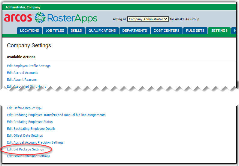
Task: Click Edit Backdating Employee Details link
Action: pyautogui.click(x=31, y=129)
